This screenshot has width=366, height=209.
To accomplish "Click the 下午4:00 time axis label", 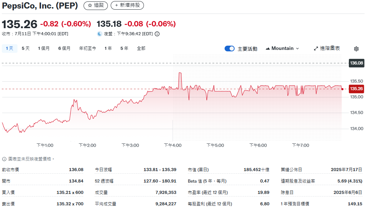I will (x=173, y=145).
